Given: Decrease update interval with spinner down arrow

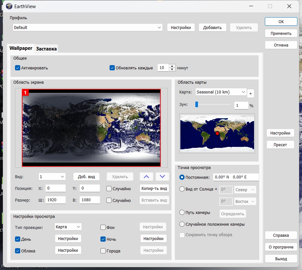Looking at the screenshot, I should (x=172, y=70).
